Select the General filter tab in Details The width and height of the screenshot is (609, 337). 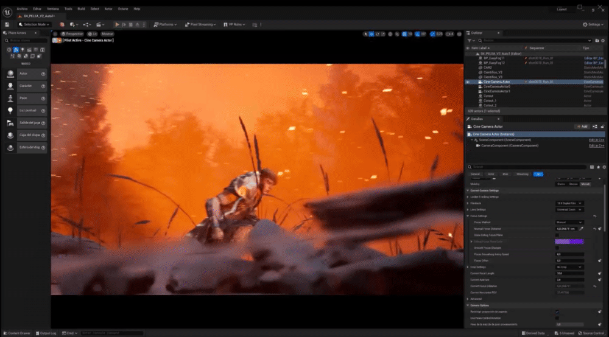(x=476, y=174)
